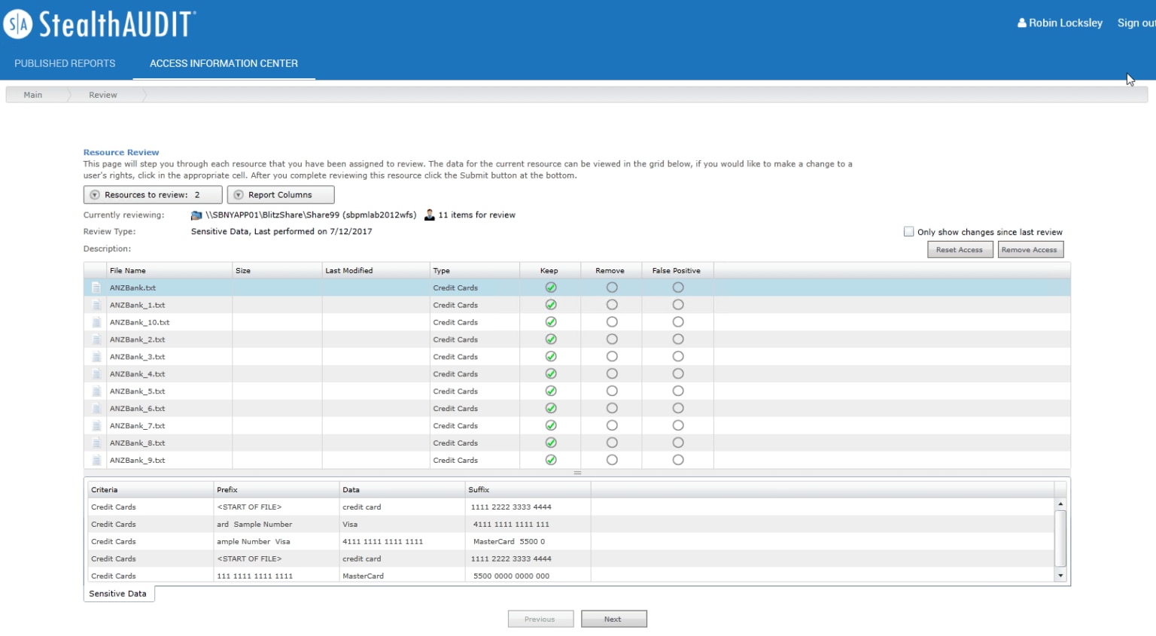The width and height of the screenshot is (1156, 636).
Task: Mark ANZBank_5.txt as False Positive
Action: pos(678,391)
